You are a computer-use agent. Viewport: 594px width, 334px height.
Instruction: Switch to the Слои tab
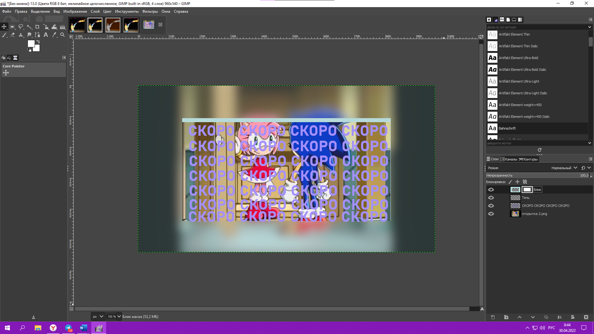(493, 159)
